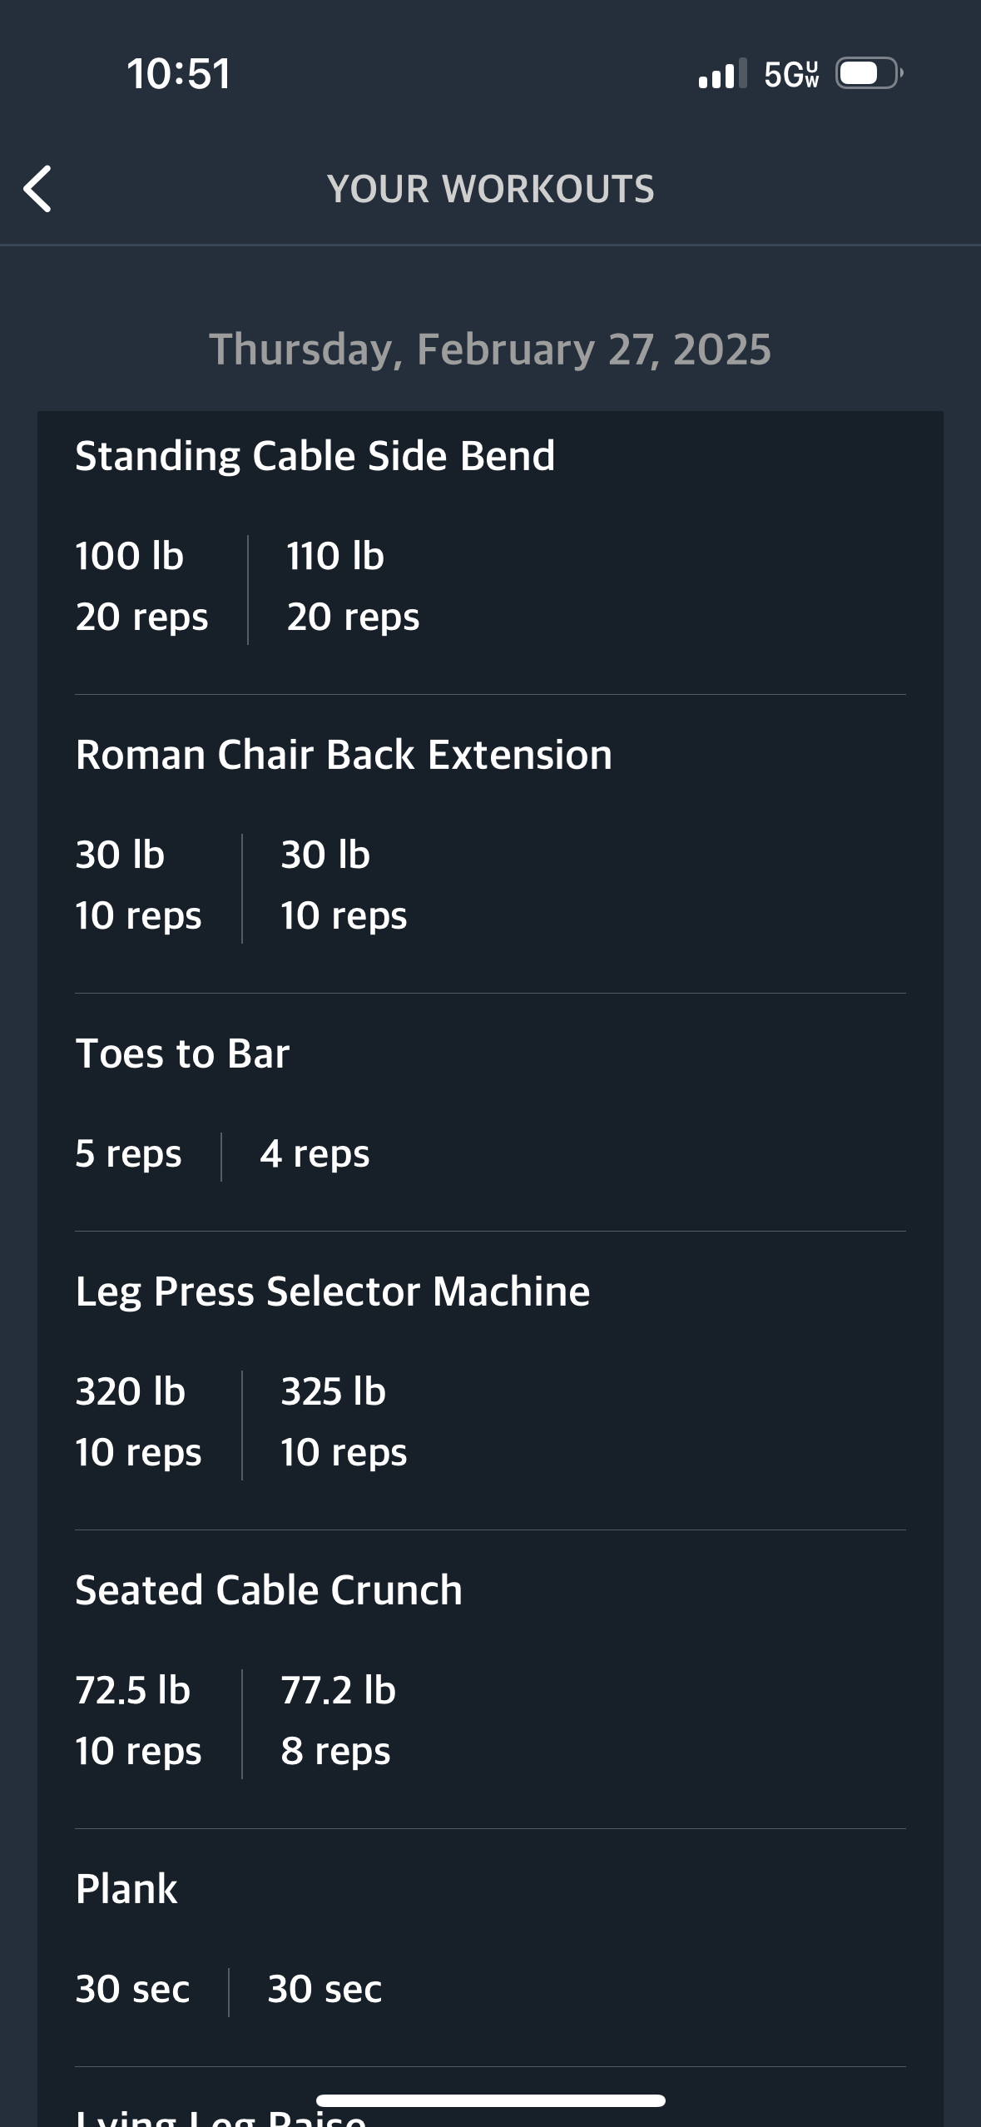Tap the 10:51 clock in status bar
This screenshot has height=2127, width=981.
click(x=179, y=73)
